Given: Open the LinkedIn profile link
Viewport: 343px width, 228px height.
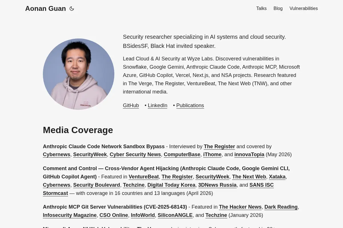Looking at the screenshot, I should point(157,105).
